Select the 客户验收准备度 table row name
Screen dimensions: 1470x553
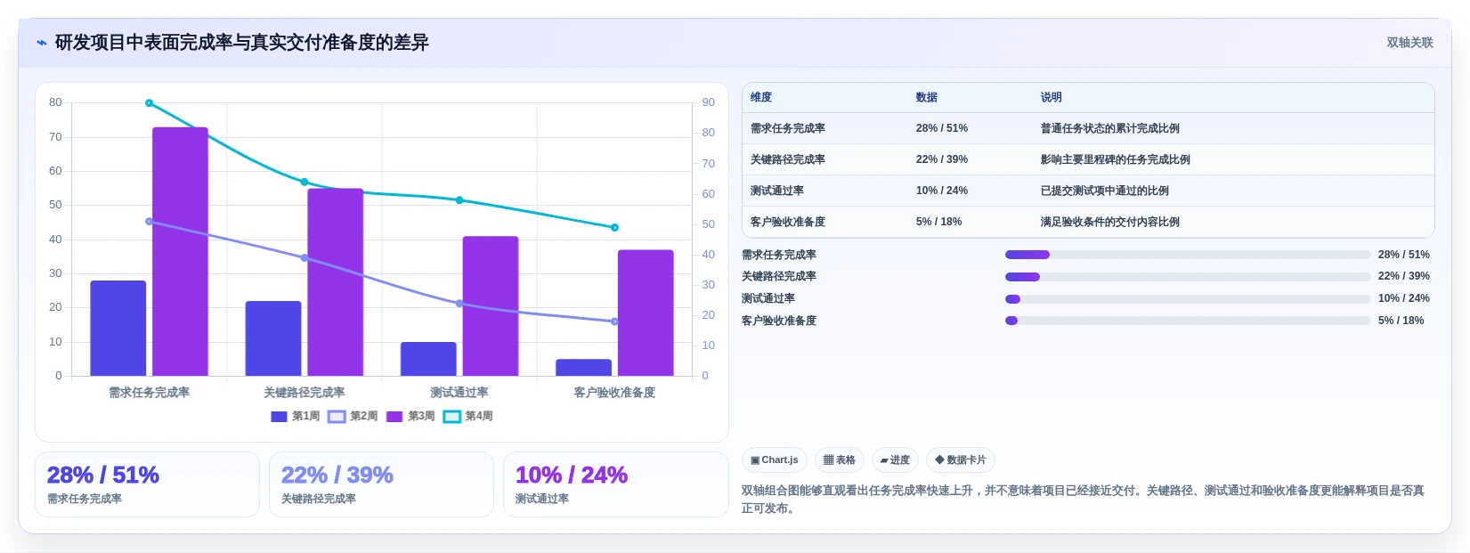coord(788,222)
